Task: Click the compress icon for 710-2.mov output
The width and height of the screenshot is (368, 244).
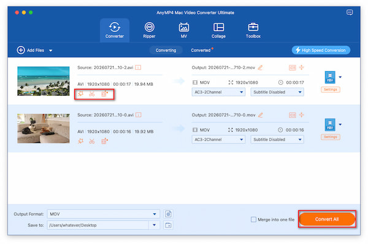Action: [302, 67]
